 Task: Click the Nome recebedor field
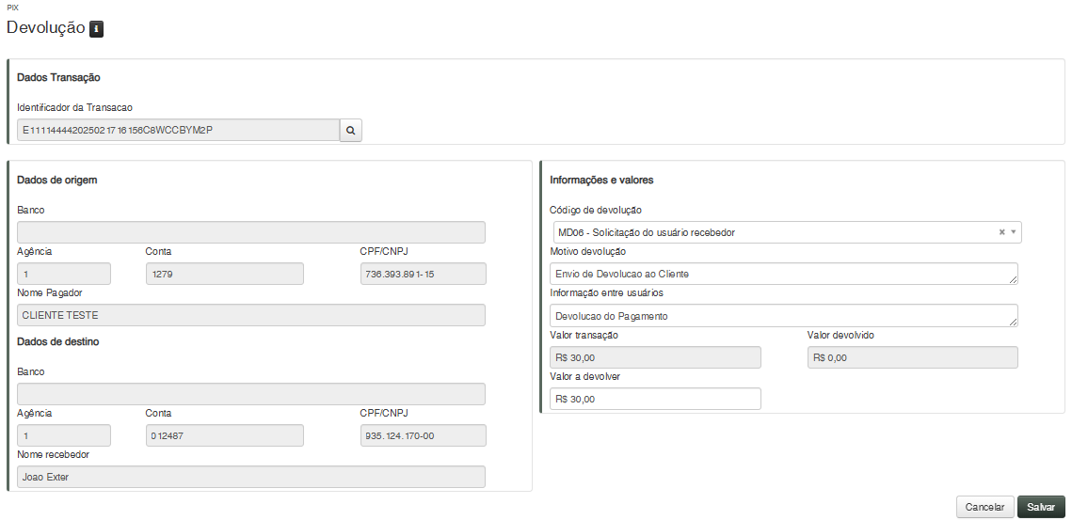251,477
